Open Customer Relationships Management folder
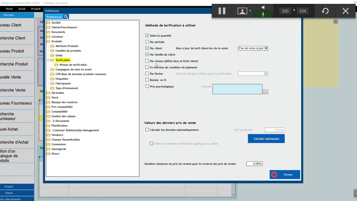This screenshot has width=357, height=201. click(75, 130)
